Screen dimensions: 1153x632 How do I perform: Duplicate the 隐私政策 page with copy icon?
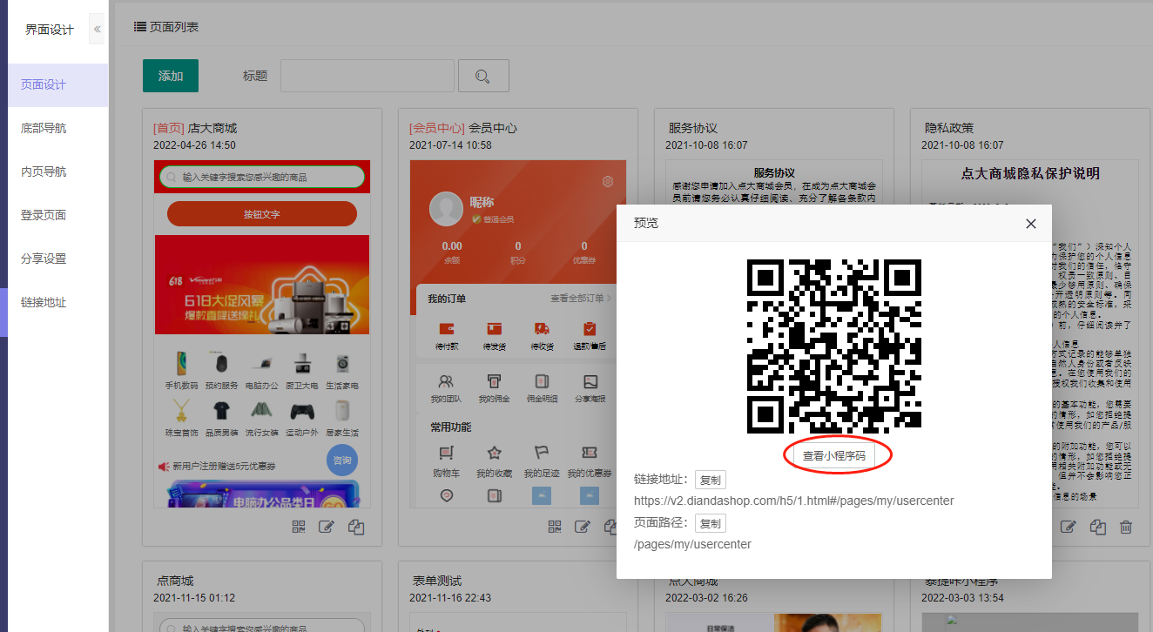1097,527
